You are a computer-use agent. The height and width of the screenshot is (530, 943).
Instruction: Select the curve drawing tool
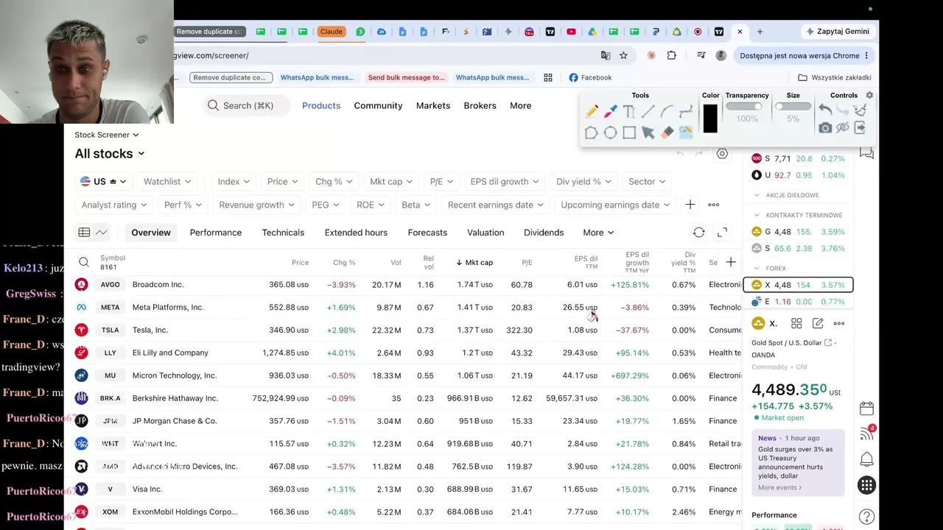pos(667,111)
